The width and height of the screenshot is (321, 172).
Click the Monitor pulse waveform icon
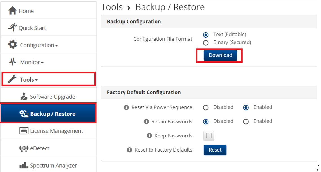coord(13,62)
